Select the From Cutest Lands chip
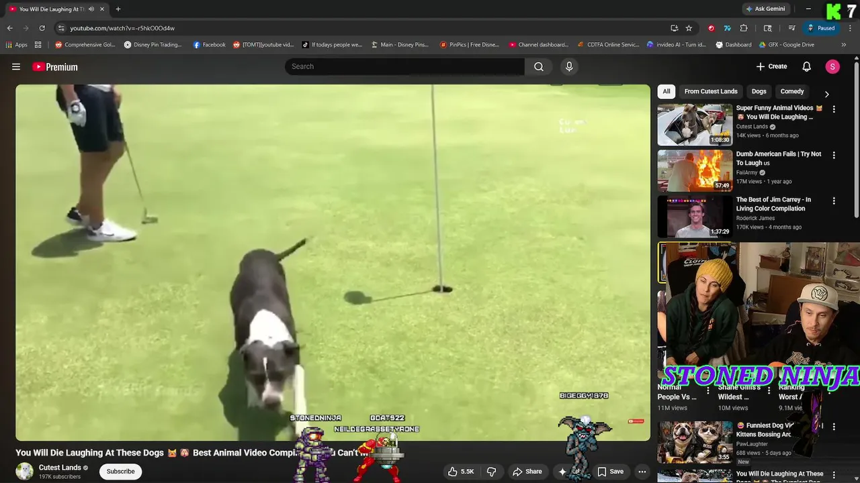 [711, 91]
